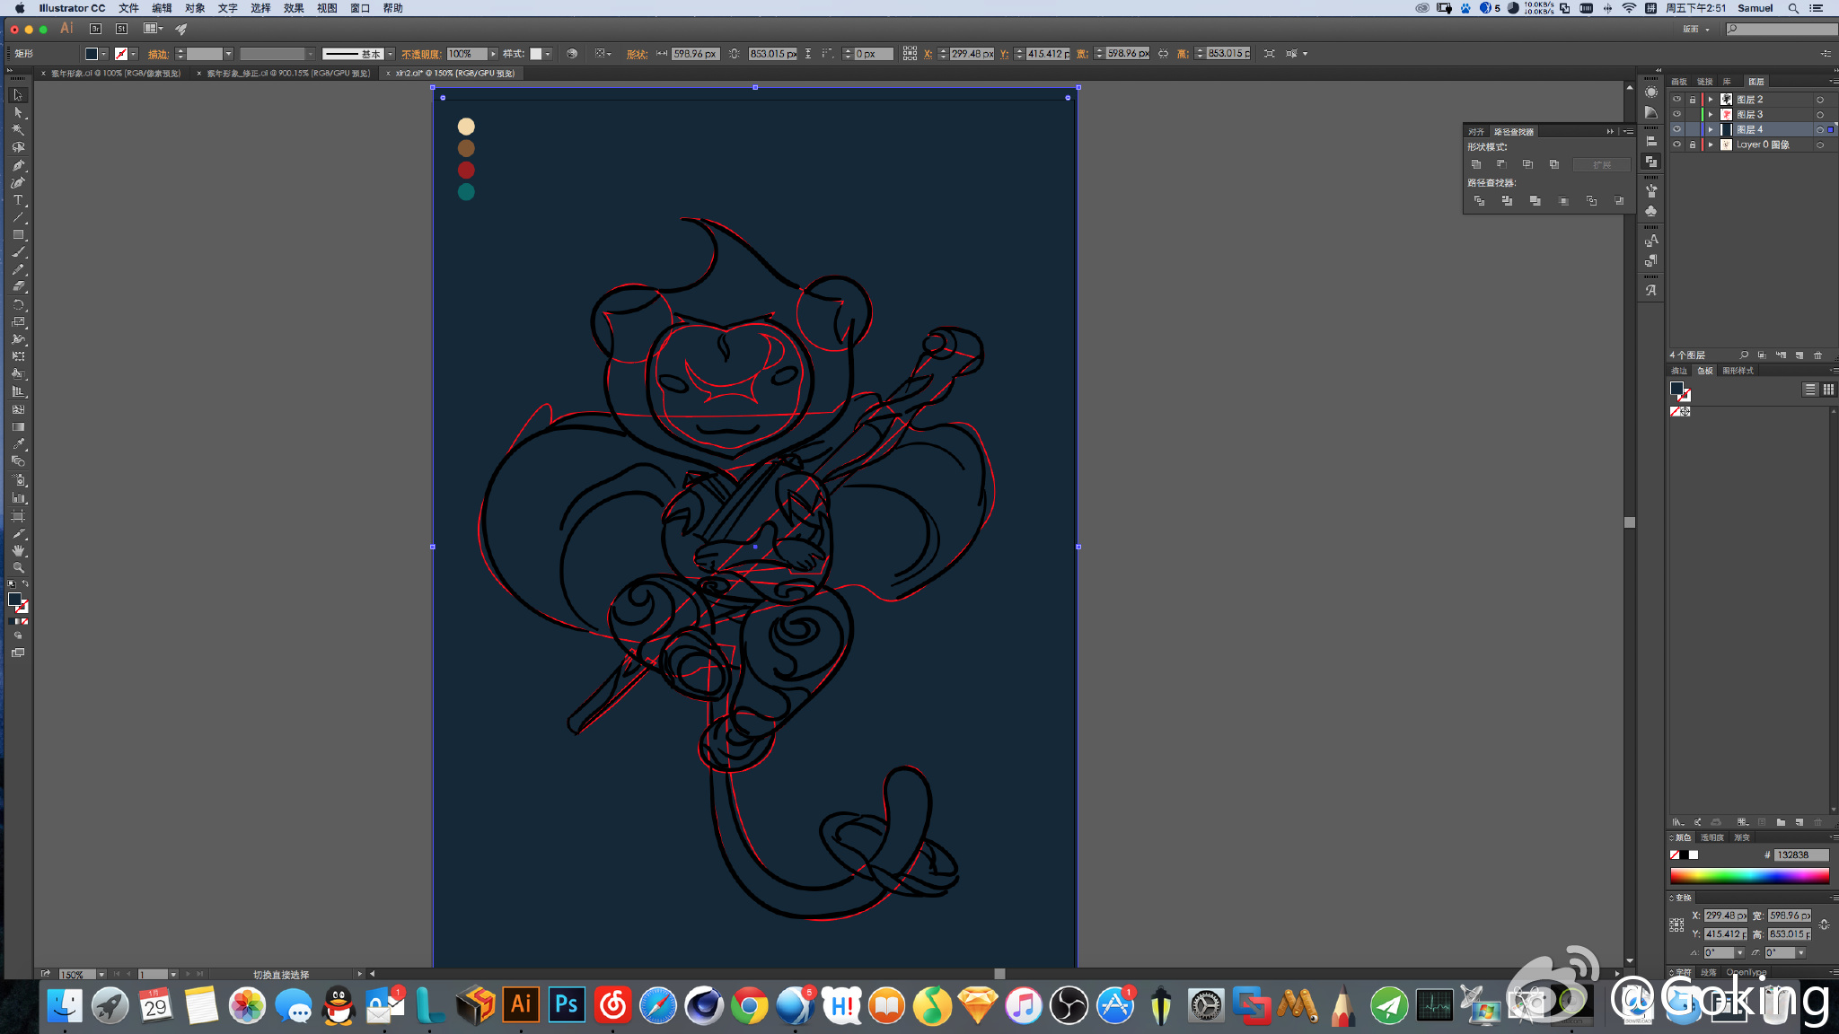The height and width of the screenshot is (1034, 1839).
Task: Select the Artboard tool
Action: tap(18, 516)
